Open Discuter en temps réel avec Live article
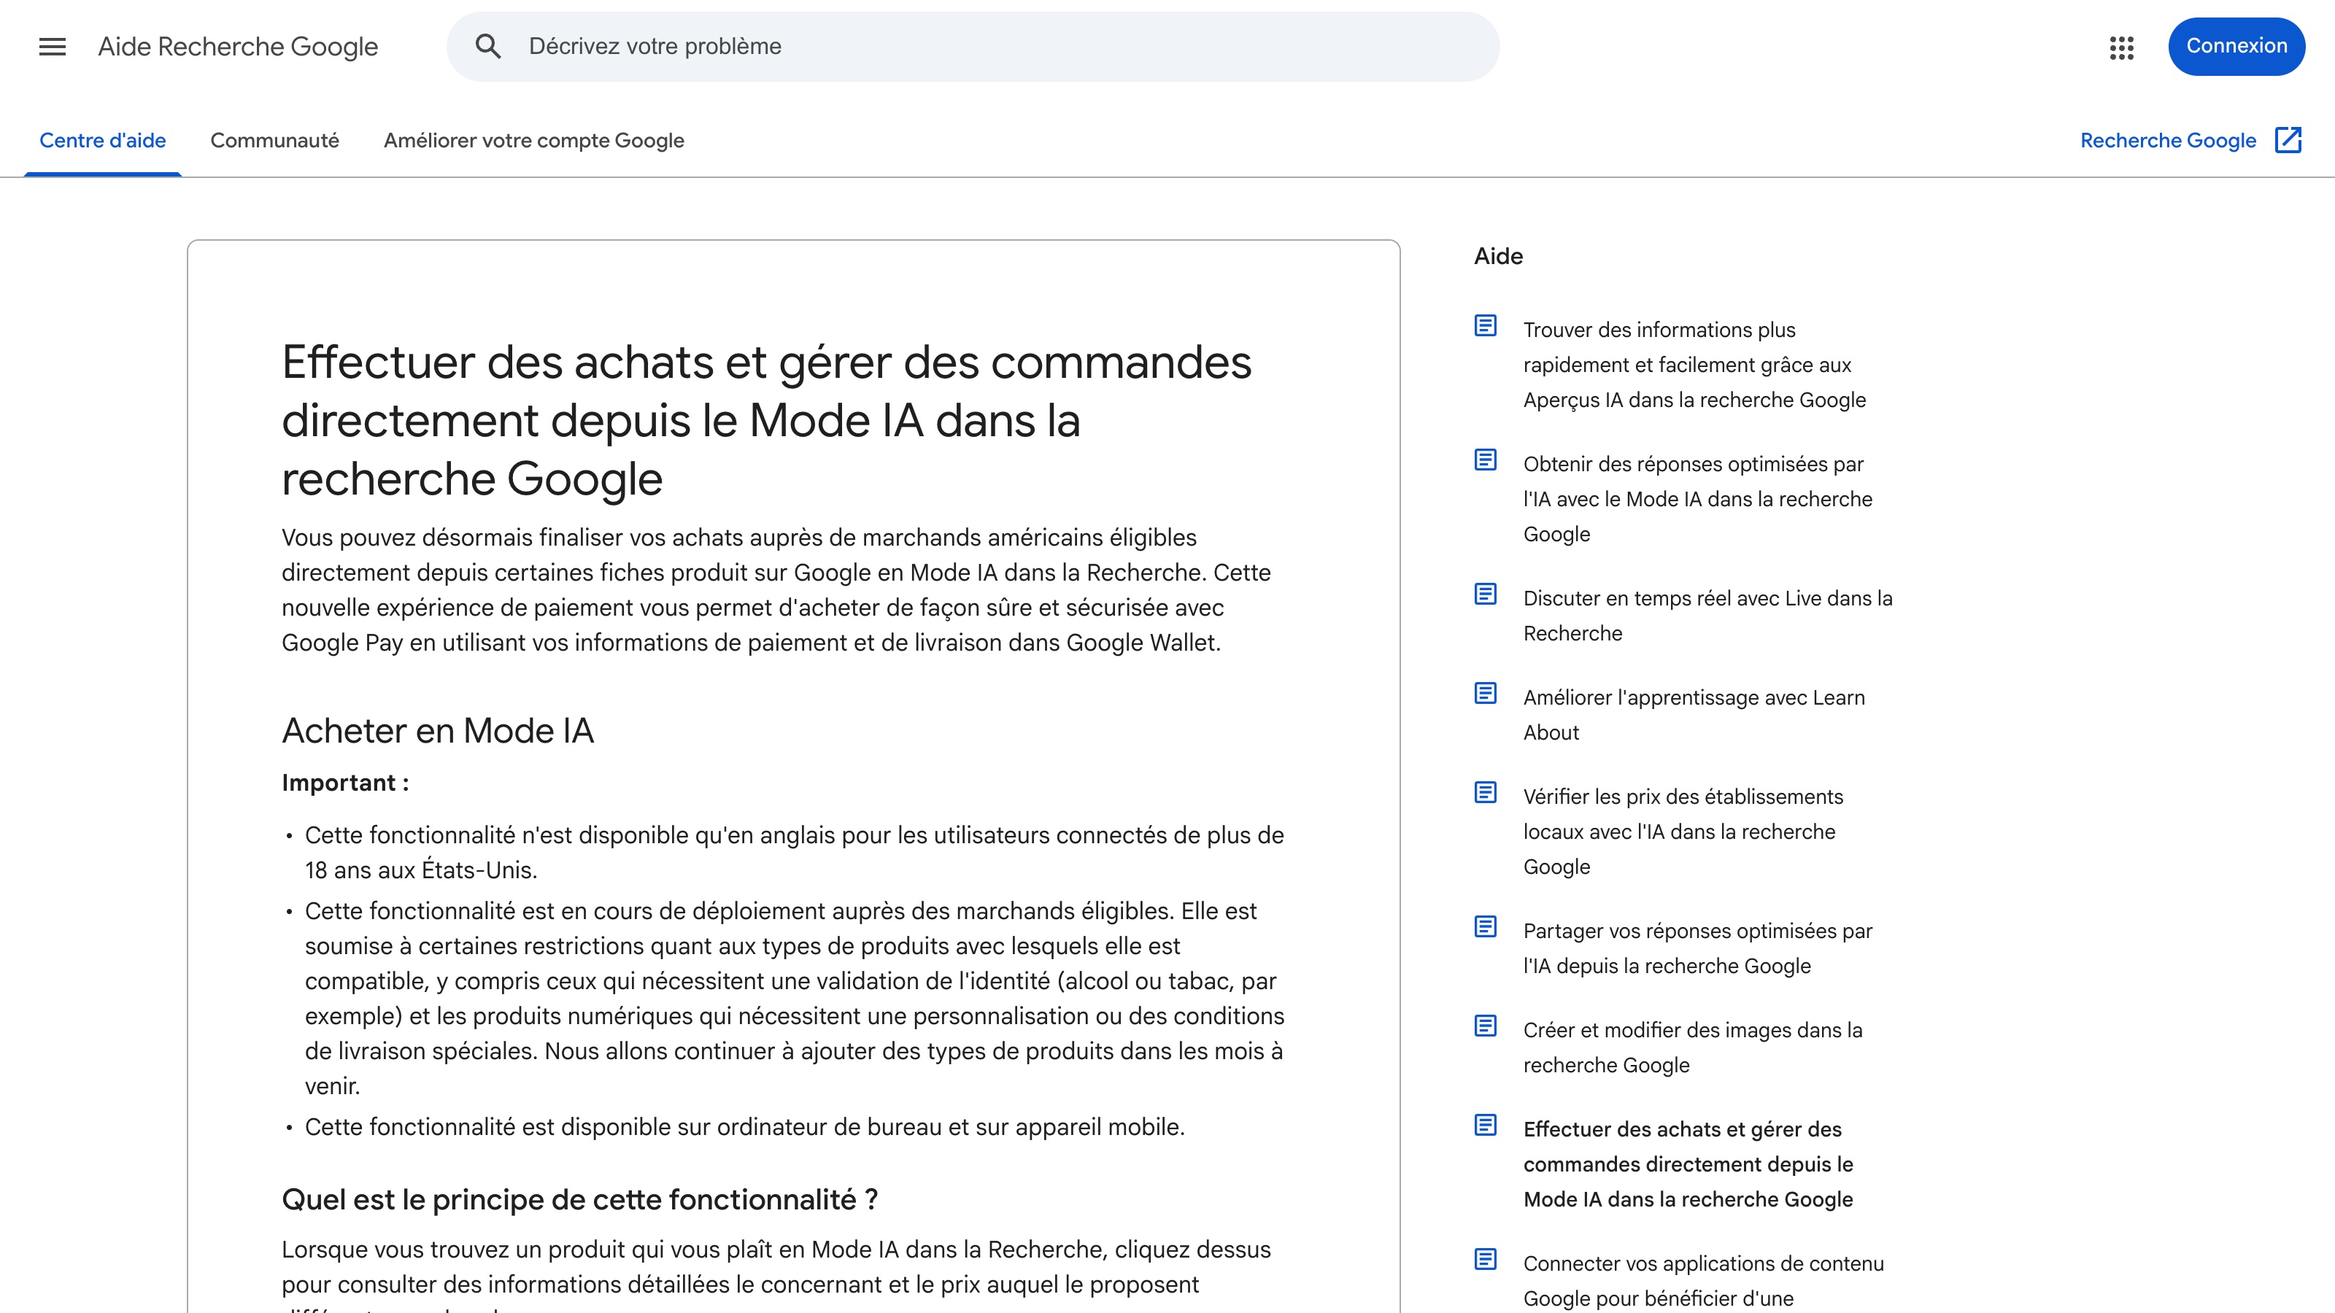This screenshot has width=2335, height=1313. (1707, 616)
